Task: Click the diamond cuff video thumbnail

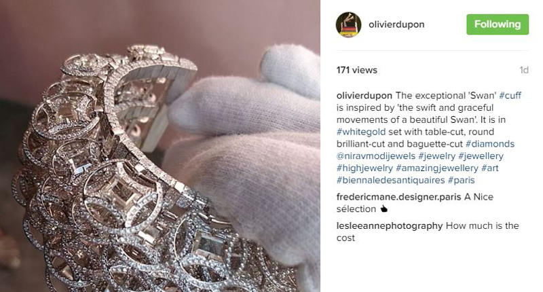Action: [x=160, y=146]
